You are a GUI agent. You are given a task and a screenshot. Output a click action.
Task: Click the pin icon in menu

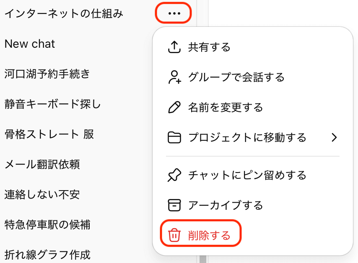pos(174,175)
